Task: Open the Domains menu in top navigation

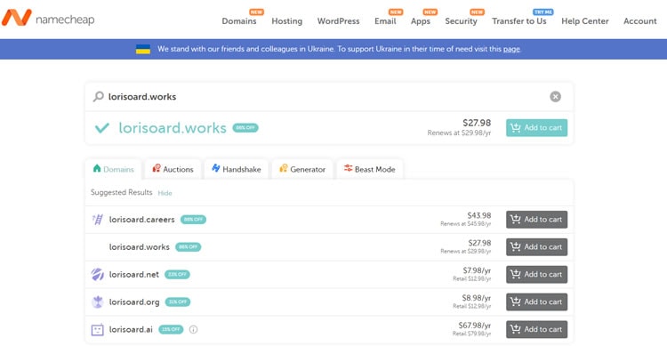Action: point(239,20)
